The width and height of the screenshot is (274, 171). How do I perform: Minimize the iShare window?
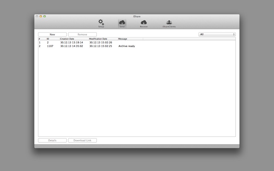[x=41, y=16]
